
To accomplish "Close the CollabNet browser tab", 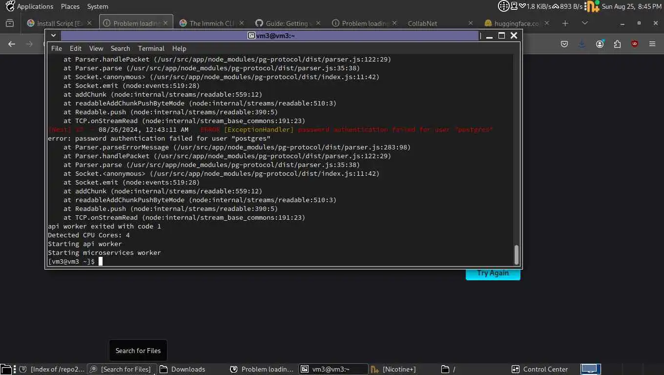I will [471, 23].
